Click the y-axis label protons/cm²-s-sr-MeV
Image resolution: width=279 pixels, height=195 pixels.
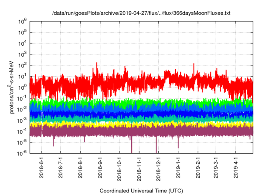click(13, 87)
